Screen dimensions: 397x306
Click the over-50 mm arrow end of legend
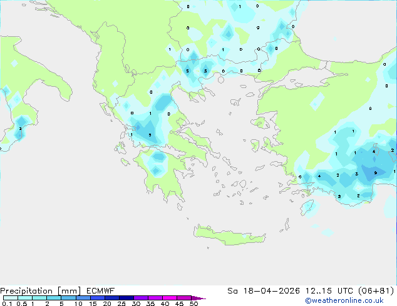click(x=198, y=298)
